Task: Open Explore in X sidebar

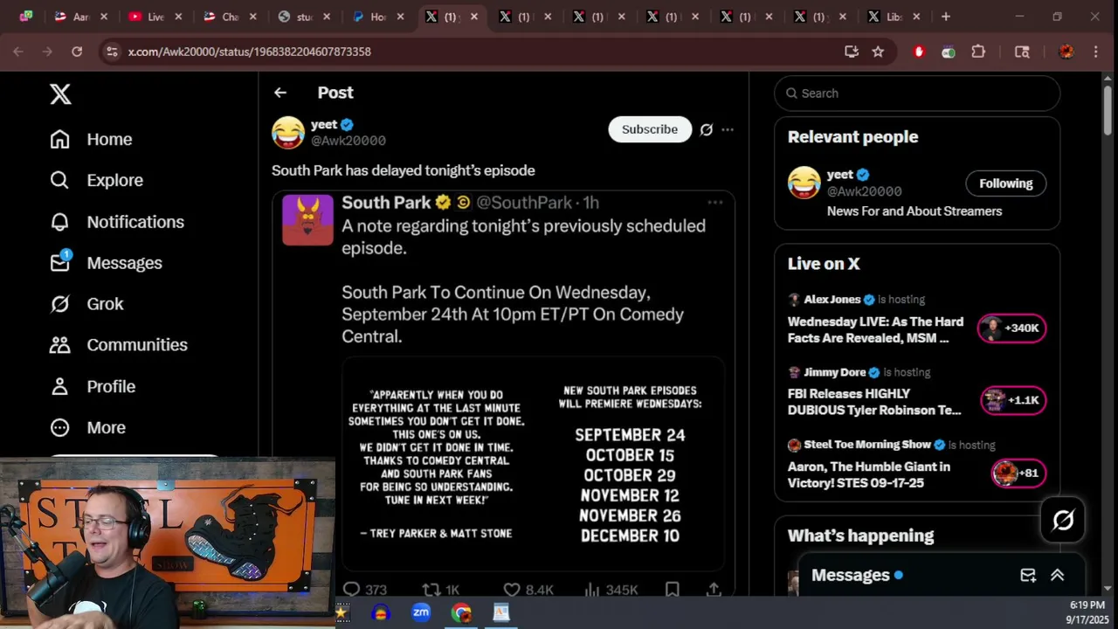Action: (x=96, y=180)
